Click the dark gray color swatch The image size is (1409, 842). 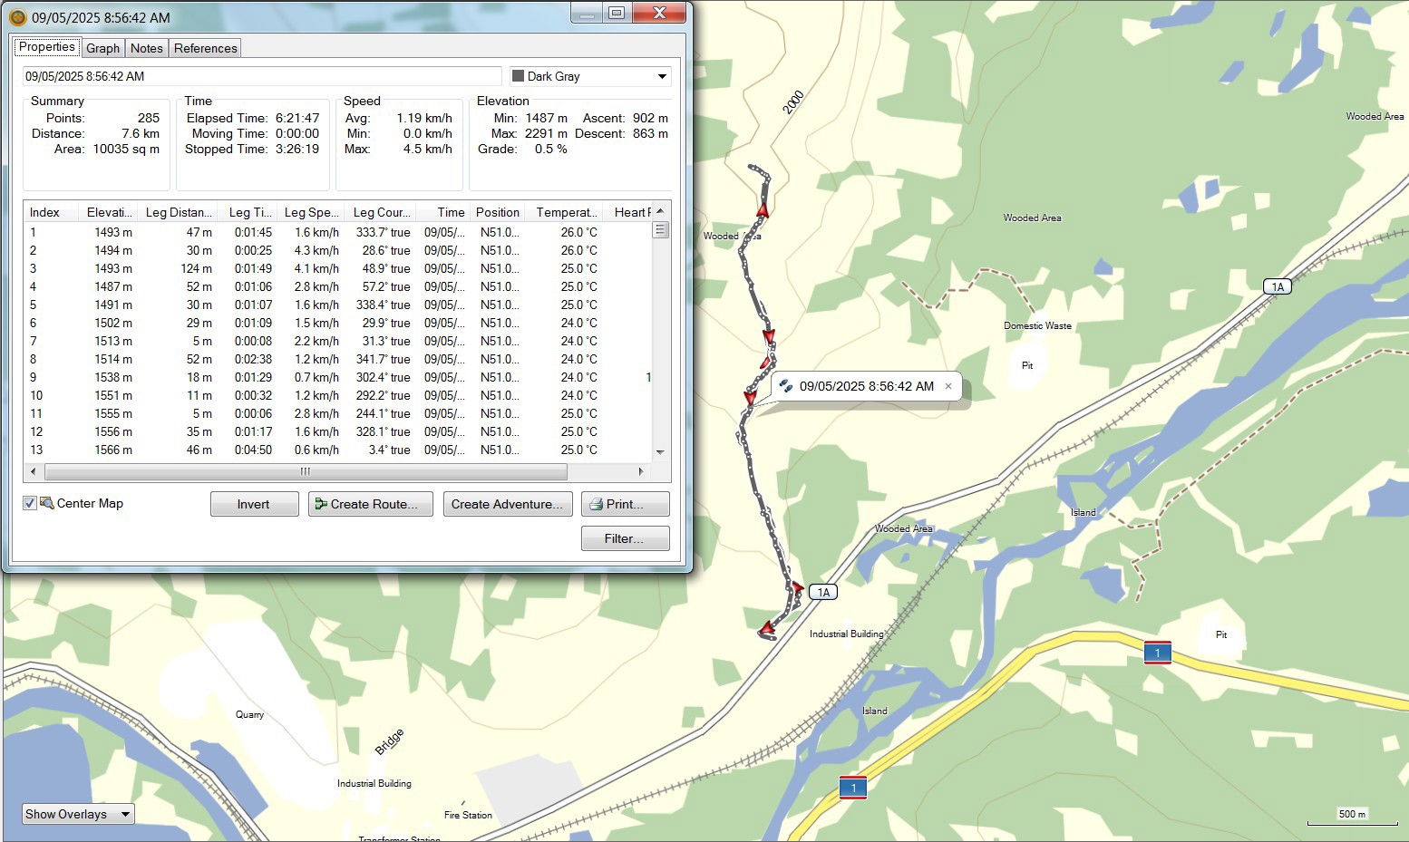(519, 76)
